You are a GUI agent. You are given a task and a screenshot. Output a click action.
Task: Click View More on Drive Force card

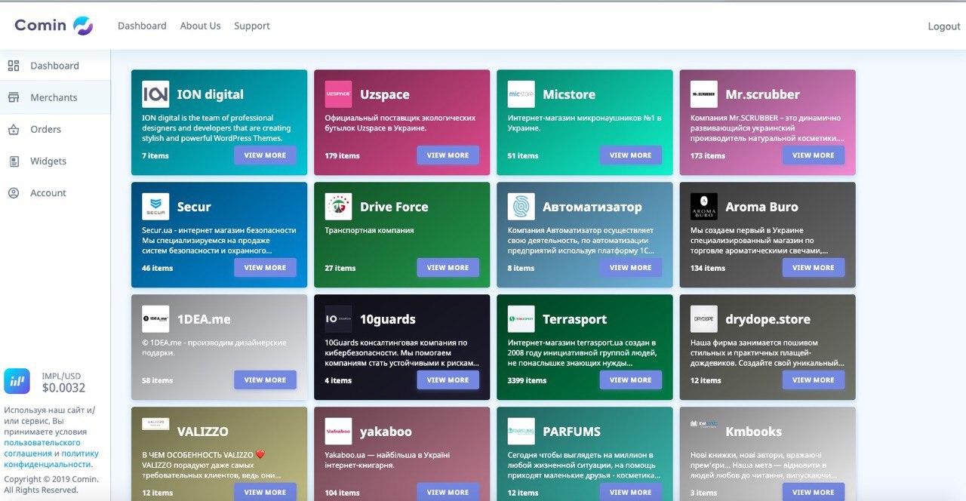pyautogui.click(x=448, y=268)
